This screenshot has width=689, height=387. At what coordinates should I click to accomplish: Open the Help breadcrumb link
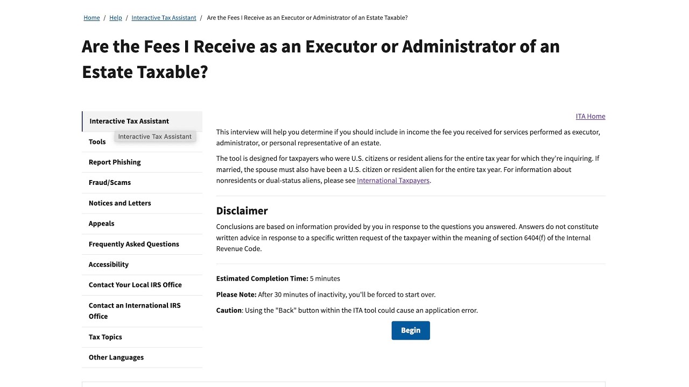click(116, 18)
